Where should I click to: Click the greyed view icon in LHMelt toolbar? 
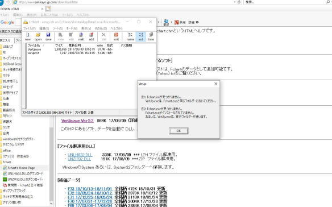pyautogui.click(x=61, y=36)
